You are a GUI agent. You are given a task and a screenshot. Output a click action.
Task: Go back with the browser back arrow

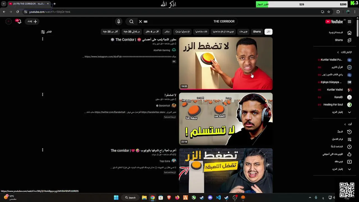coord(4,12)
